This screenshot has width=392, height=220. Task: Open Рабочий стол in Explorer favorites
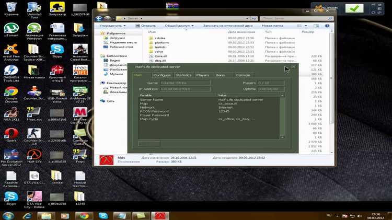point(121,47)
